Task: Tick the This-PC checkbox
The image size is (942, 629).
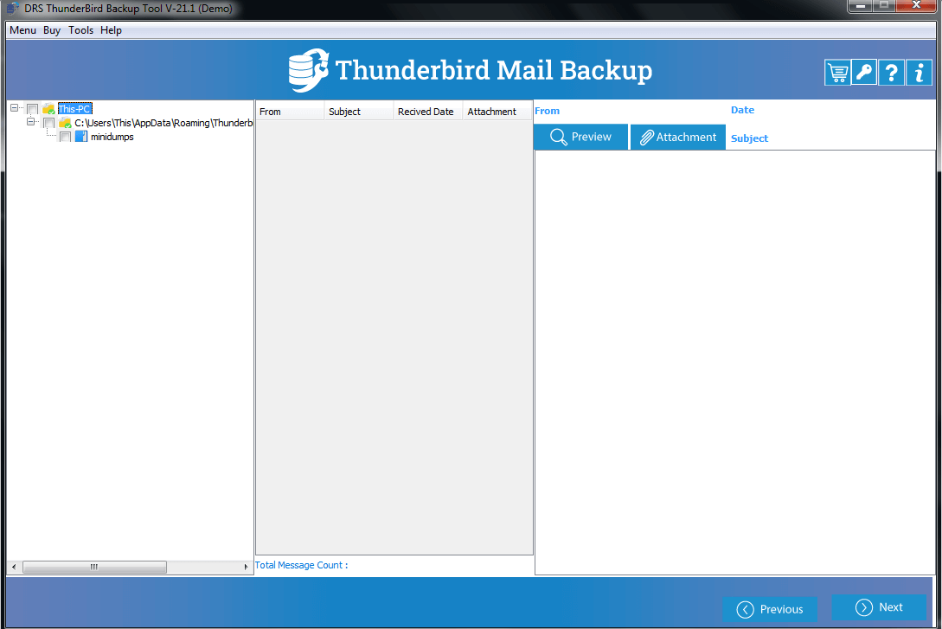Action: 33,109
